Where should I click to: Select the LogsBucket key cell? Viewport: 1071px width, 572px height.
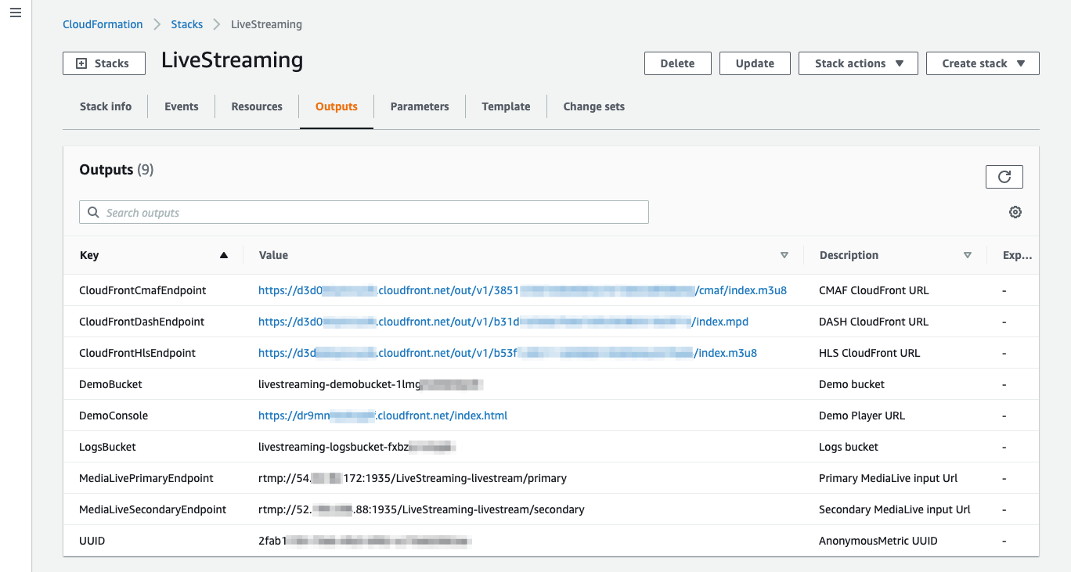click(107, 447)
